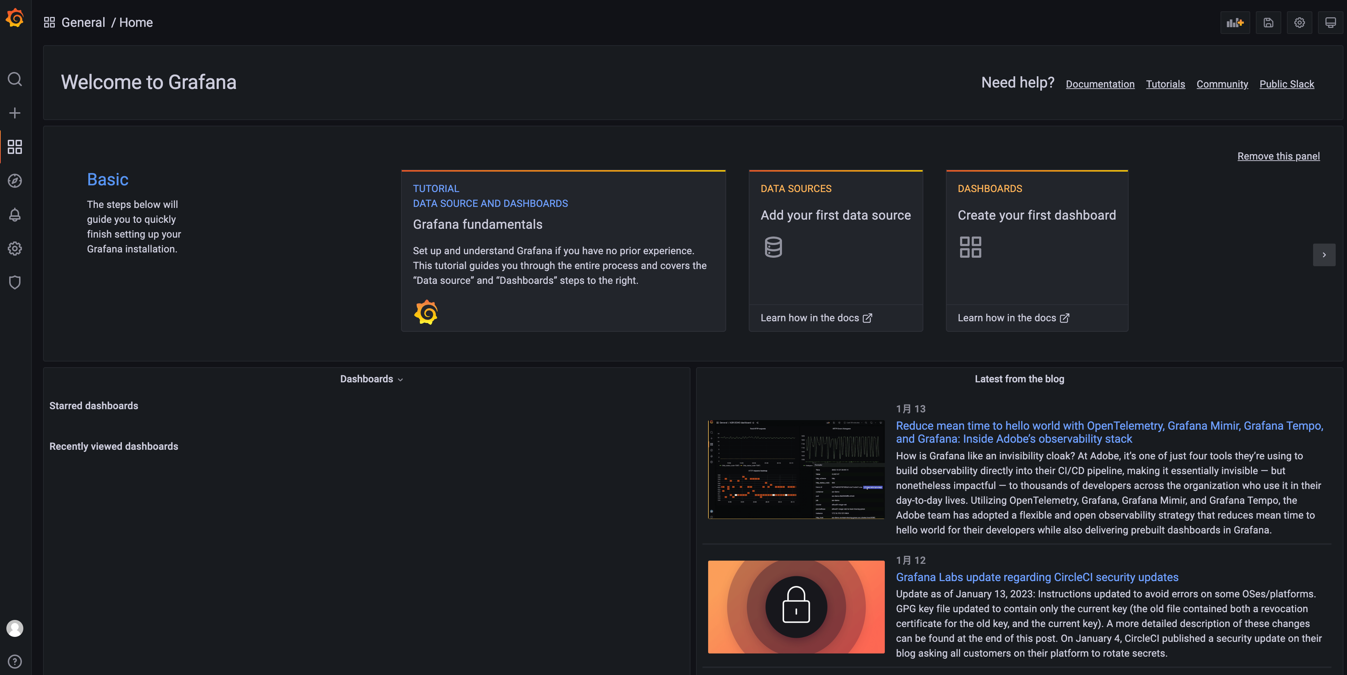Click the Help question mark icon

[14, 662]
